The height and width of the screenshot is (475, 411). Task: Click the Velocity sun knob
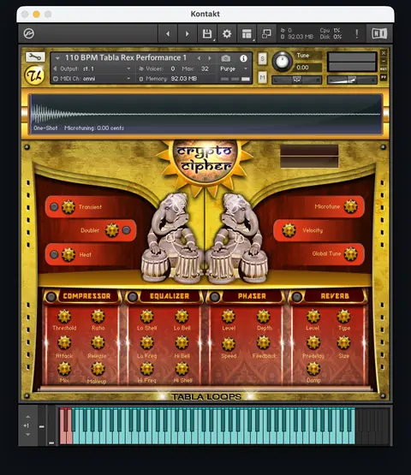(289, 230)
